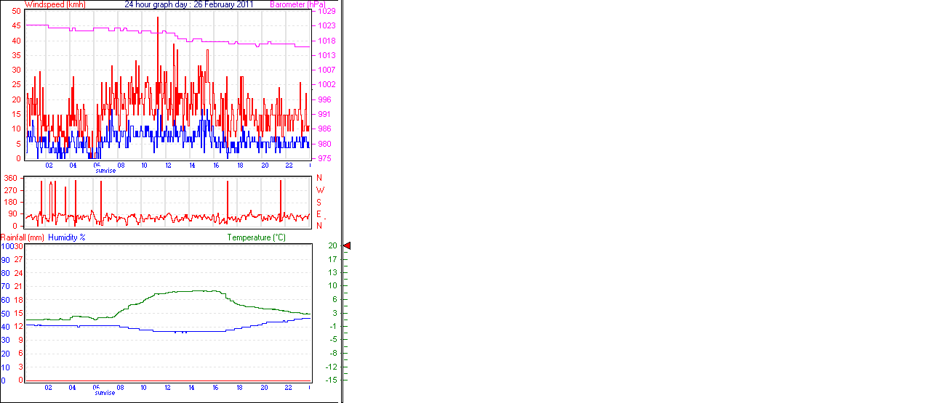Viewport: 925px width, 403px height.
Task: Click the sunrise marker under the windspeed graph
Action: pos(105,171)
